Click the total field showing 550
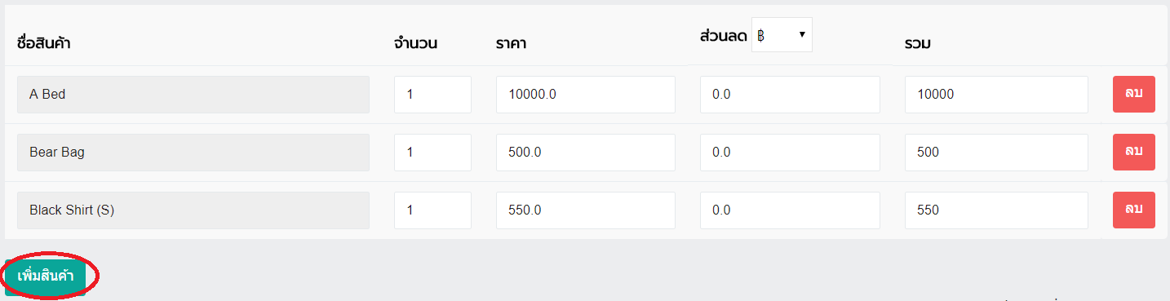The image size is (1170, 301). tap(996, 210)
